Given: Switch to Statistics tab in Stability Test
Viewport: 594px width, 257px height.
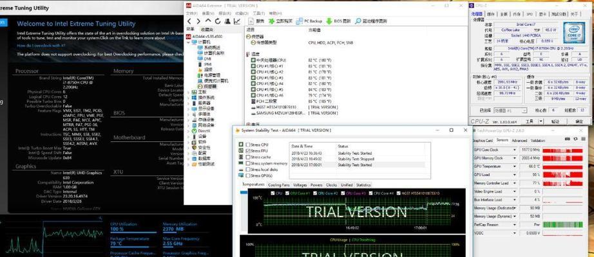Looking at the screenshot, I should click(x=363, y=185).
